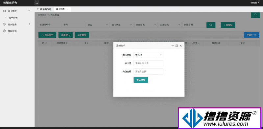This screenshot has width=263, height=129.
Task: Close the 油卡列表 tab
Action: 67,9
